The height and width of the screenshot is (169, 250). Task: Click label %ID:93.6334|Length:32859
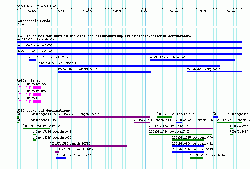[37, 114]
